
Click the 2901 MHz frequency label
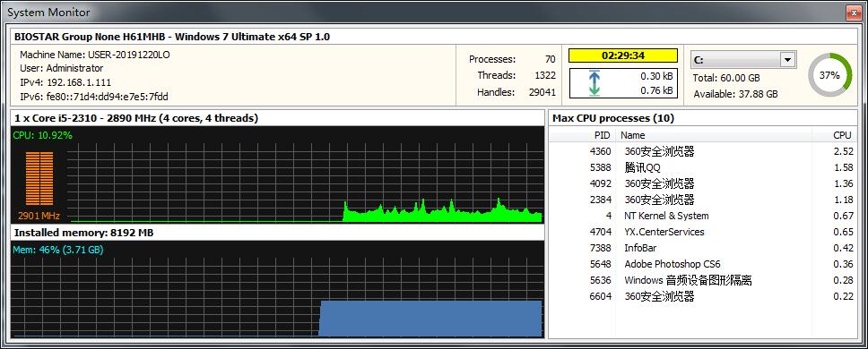39,216
